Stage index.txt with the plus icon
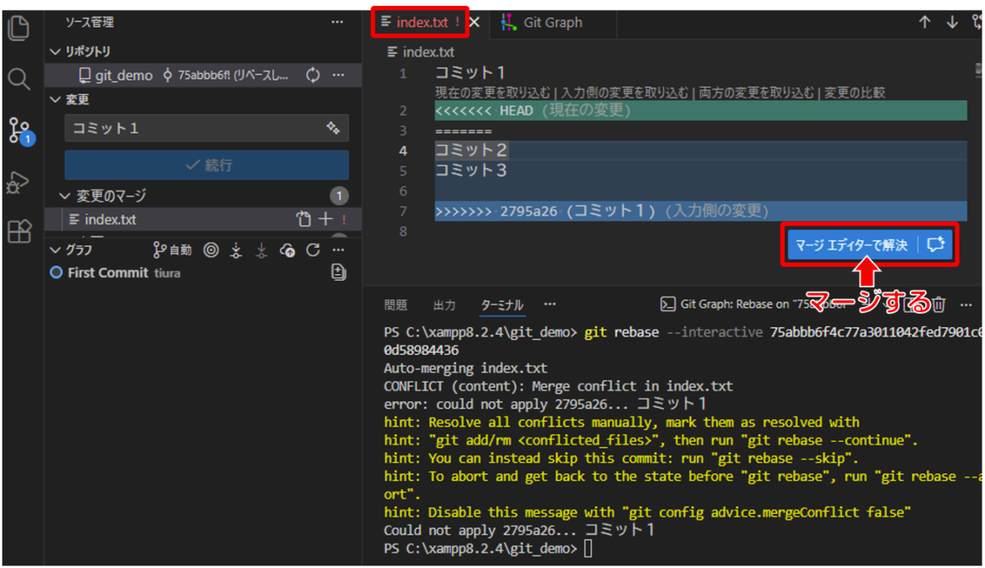Screen dimensions: 985x568 pyautogui.click(x=325, y=219)
